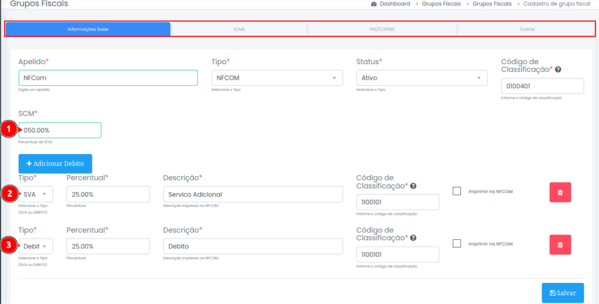Open the Tipo dropdown showing NFCOM

tap(277, 78)
